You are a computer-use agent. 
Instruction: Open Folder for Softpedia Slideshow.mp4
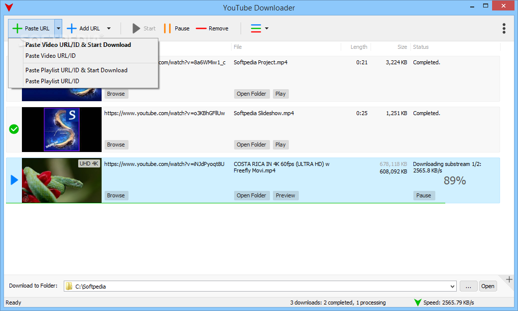pos(252,145)
